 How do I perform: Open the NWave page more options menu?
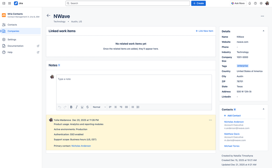tap(262, 16)
